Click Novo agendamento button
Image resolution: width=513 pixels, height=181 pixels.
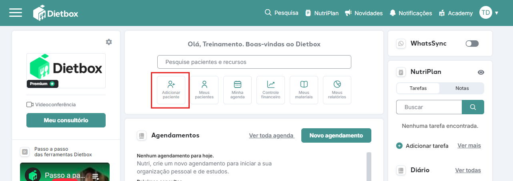click(336, 135)
